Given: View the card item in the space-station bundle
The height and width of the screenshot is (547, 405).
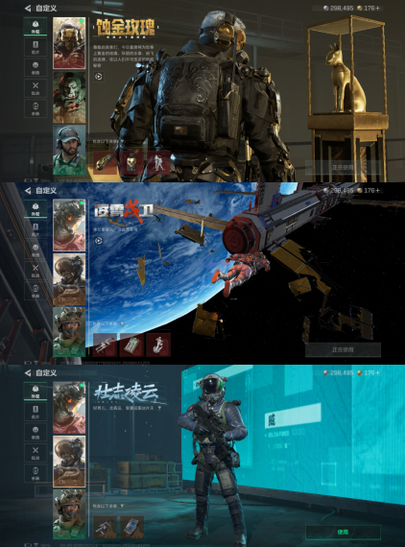Looking at the screenshot, I should [x=131, y=345].
